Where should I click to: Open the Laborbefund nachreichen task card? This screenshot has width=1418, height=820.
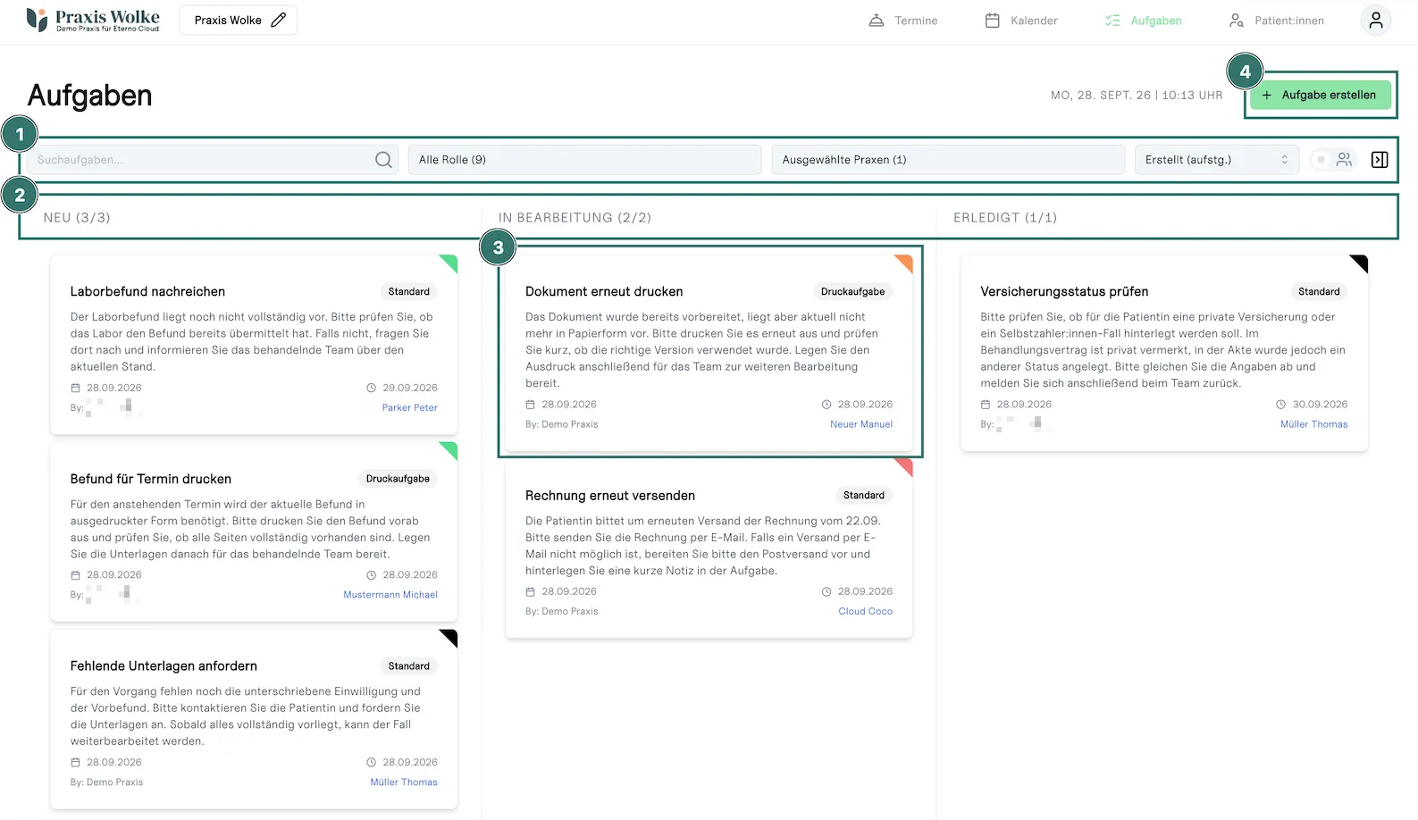254,345
